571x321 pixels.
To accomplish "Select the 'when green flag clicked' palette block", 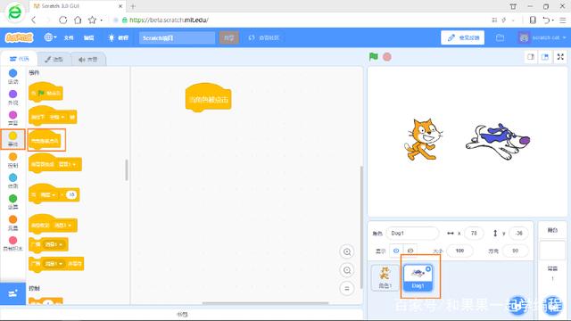I will tap(46, 93).
